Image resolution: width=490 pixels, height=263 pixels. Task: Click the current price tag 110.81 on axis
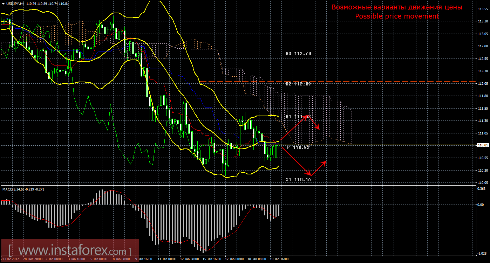coord(483,145)
